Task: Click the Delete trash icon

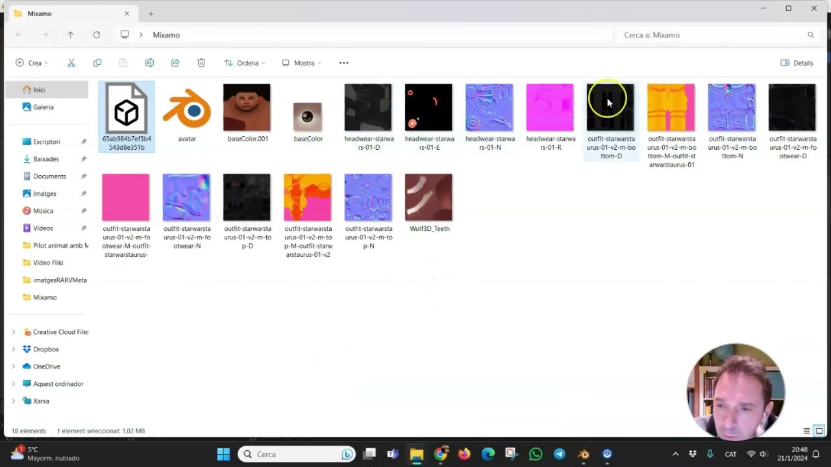Action: click(x=201, y=63)
